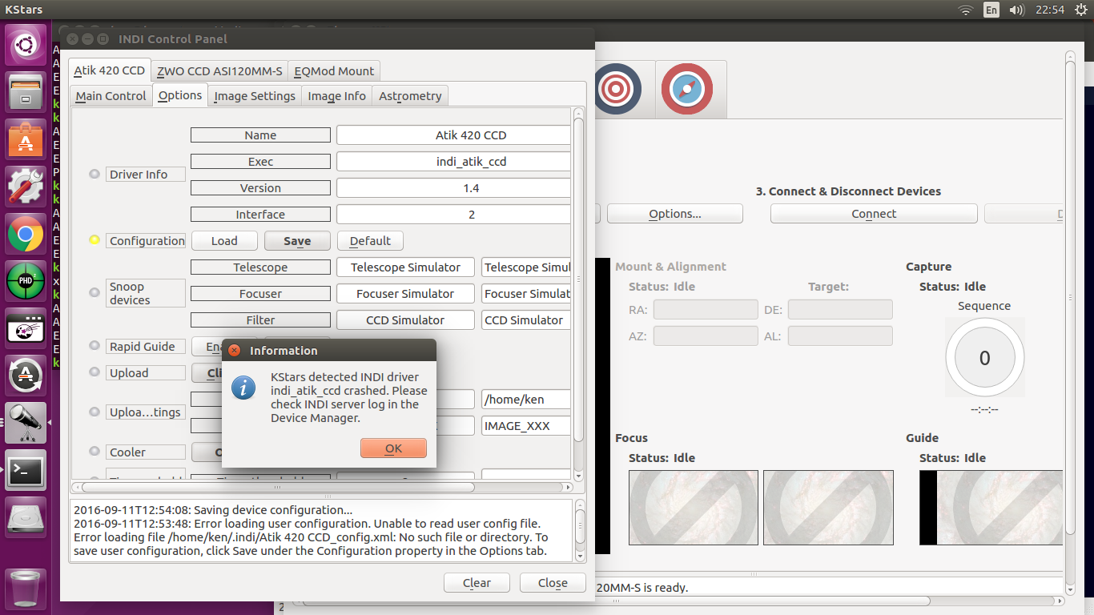
Task: Switch to EQMod Mount device tab
Action: (334, 70)
